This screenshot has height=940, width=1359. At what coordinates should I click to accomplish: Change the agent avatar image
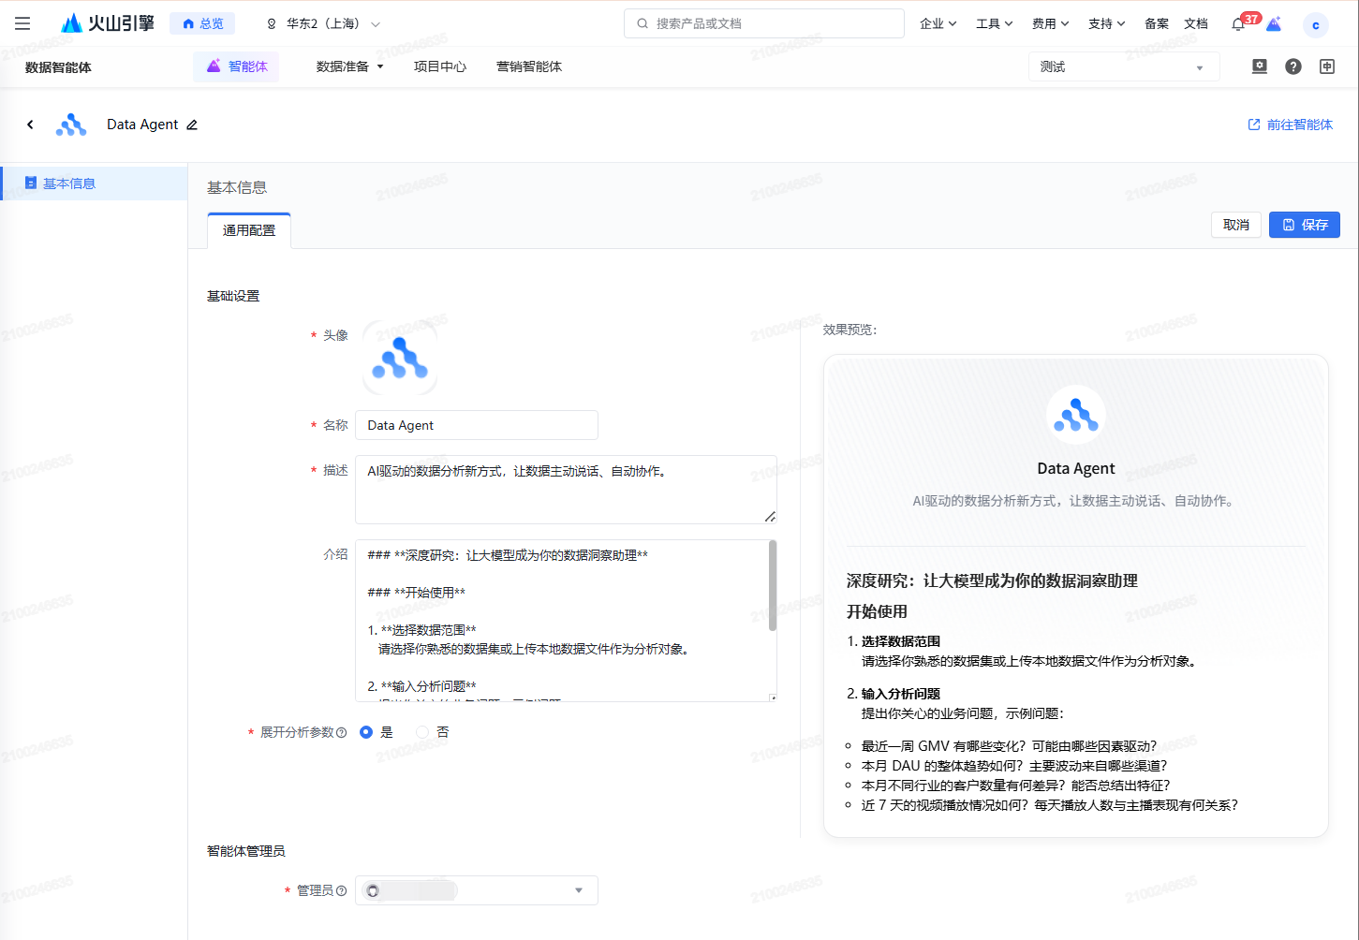[x=400, y=358]
